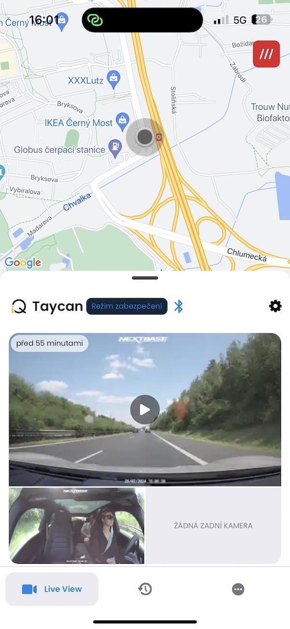Toggle the Režim zabezpečení mode badge
The image size is (290, 629).
pos(127,306)
